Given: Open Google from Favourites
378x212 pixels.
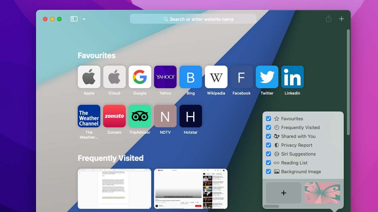Looking at the screenshot, I should 140,77.
